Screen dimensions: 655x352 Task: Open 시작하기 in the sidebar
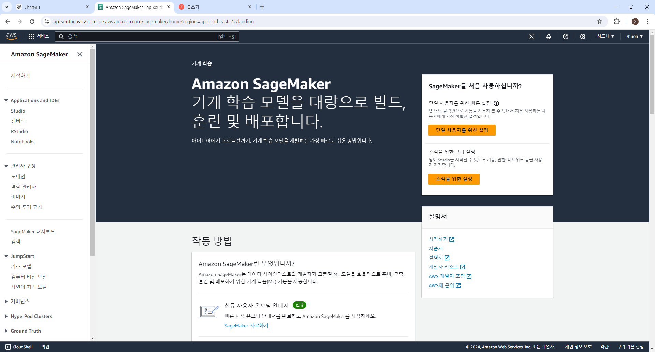tap(20, 75)
